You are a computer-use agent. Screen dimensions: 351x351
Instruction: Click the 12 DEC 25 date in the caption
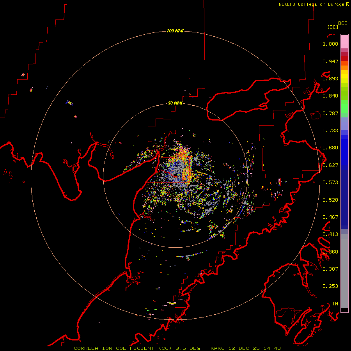click(x=244, y=348)
